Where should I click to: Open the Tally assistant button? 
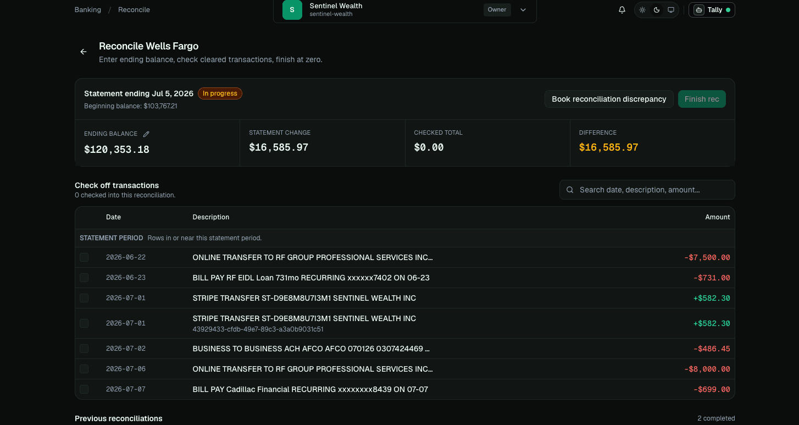(712, 10)
